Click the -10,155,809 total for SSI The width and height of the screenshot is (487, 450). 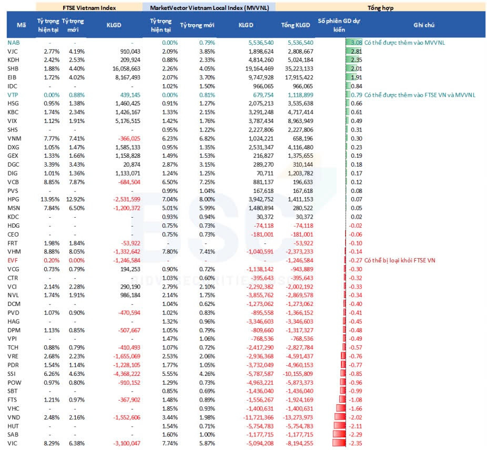click(298, 374)
